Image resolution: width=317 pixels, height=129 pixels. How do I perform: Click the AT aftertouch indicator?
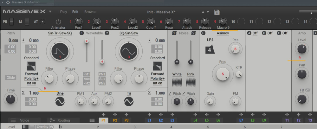pyautogui.click(x=42, y=21)
